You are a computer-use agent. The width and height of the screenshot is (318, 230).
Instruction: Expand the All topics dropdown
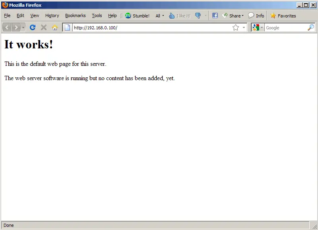160,16
